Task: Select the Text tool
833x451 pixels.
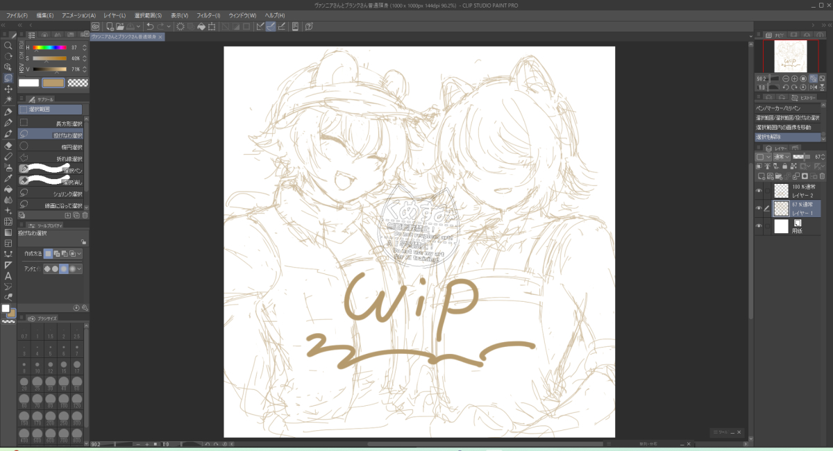Action: (8, 275)
